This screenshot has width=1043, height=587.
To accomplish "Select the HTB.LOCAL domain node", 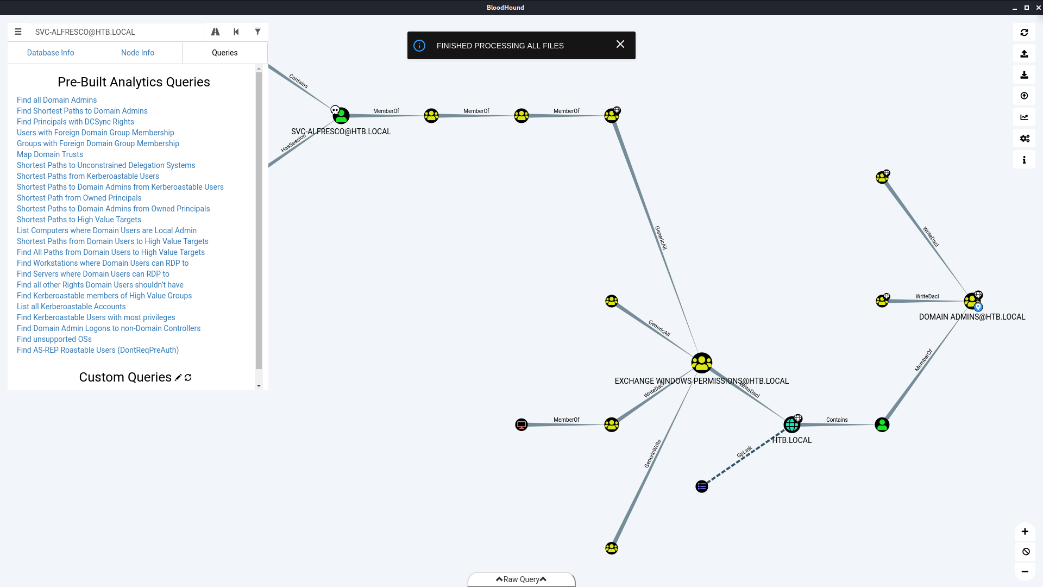I will [x=792, y=424].
